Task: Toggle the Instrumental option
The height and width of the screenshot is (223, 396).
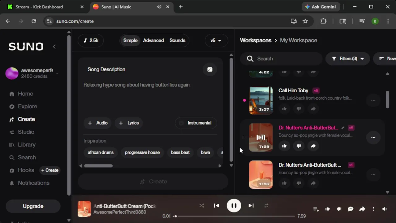Action: point(196,123)
